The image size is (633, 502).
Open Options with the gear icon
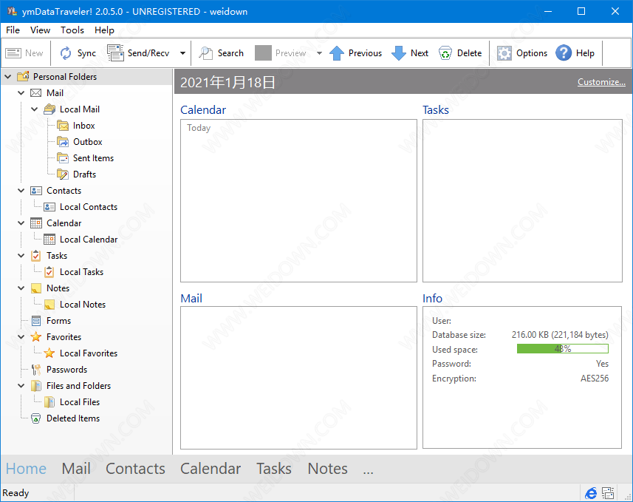504,53
